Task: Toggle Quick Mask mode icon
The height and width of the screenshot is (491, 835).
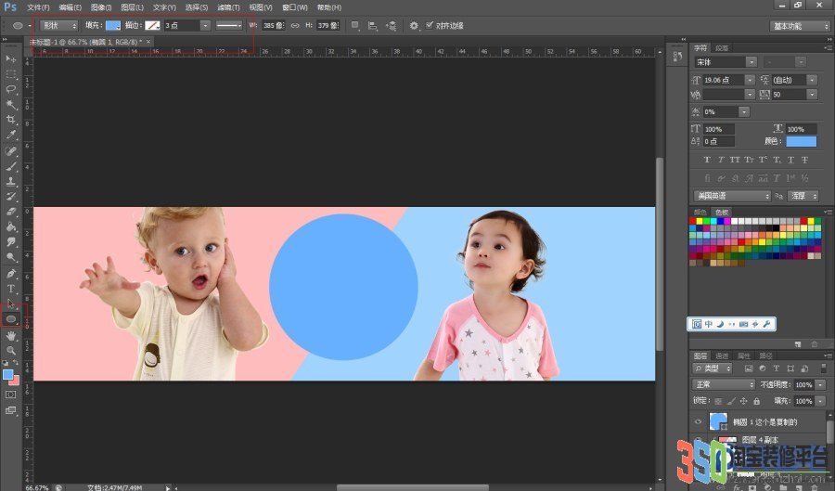Action: [10, 394]
